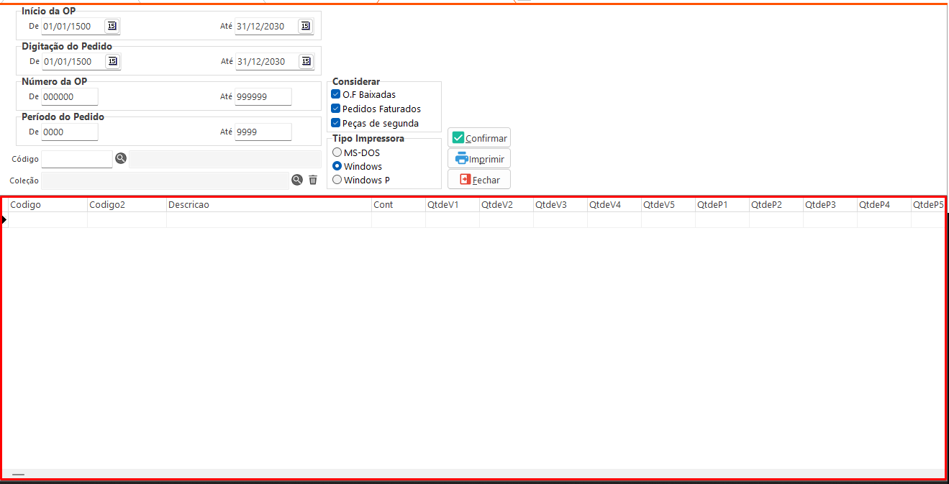Open calendar for Digitação do Pedido end date

[x=306, y=61]
